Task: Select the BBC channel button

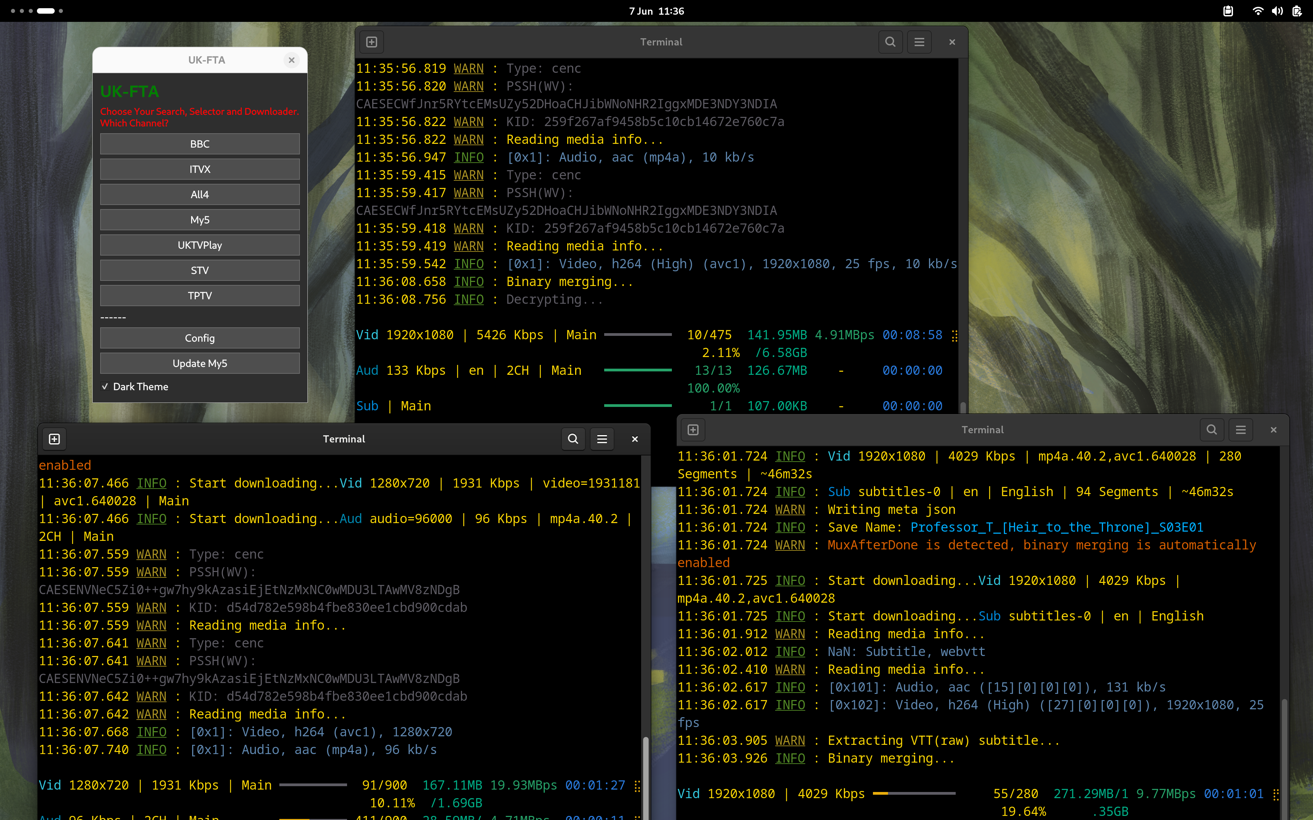Action: (x=200, y=144)
